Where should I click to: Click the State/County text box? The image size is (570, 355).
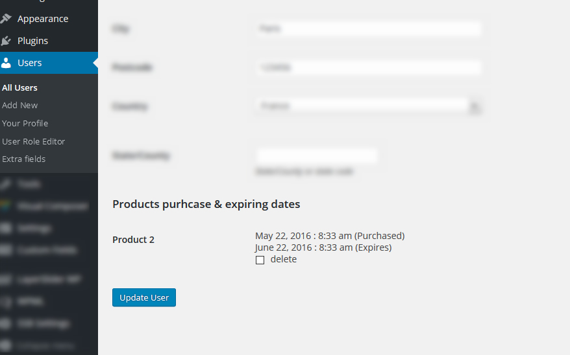point(317,155)
